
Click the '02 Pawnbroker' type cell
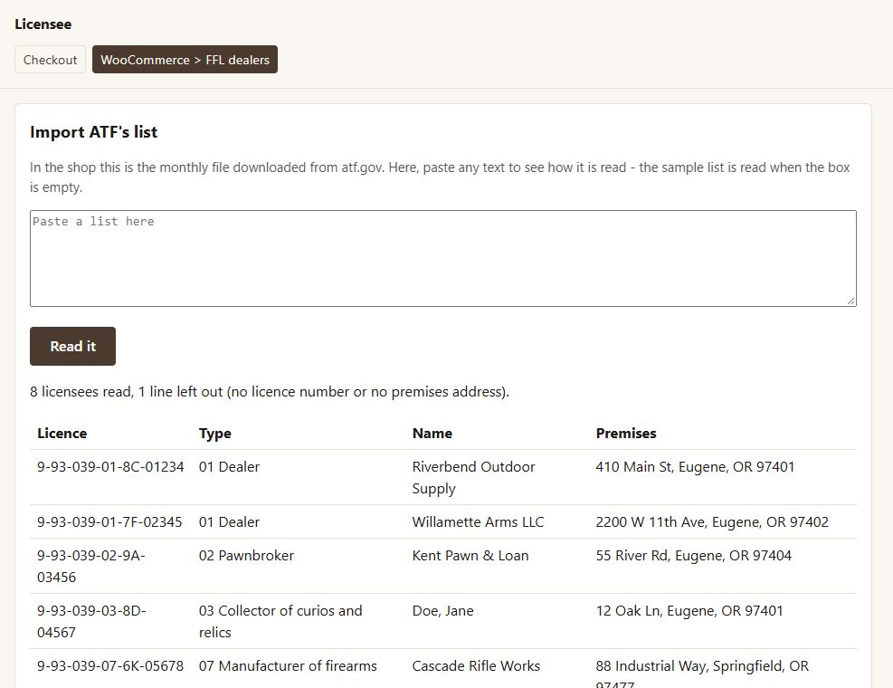pyautogui.click(x=246, y=555)
